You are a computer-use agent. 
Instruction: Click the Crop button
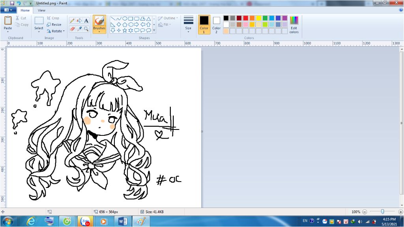(53, 18)
